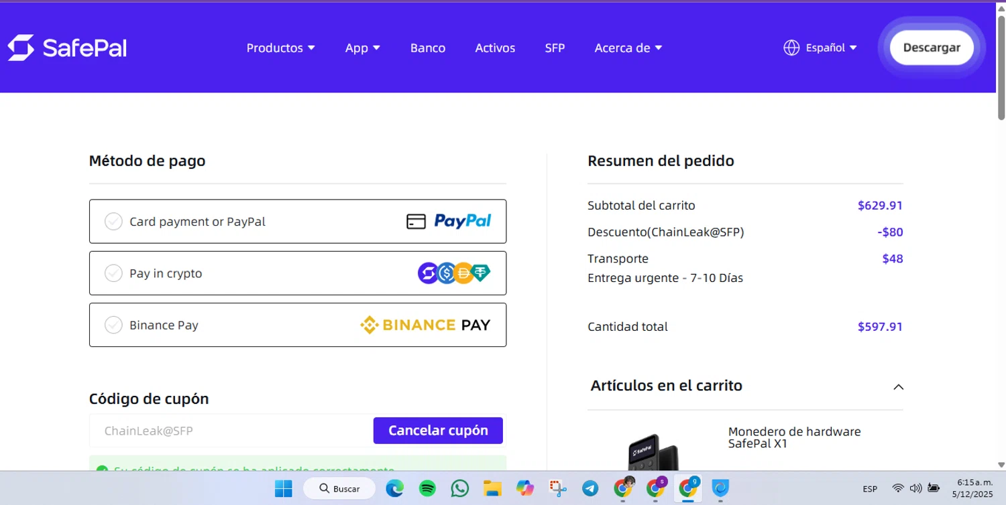
Task: Open active Chrome with blue badge
Action: (x=688, y=488)
